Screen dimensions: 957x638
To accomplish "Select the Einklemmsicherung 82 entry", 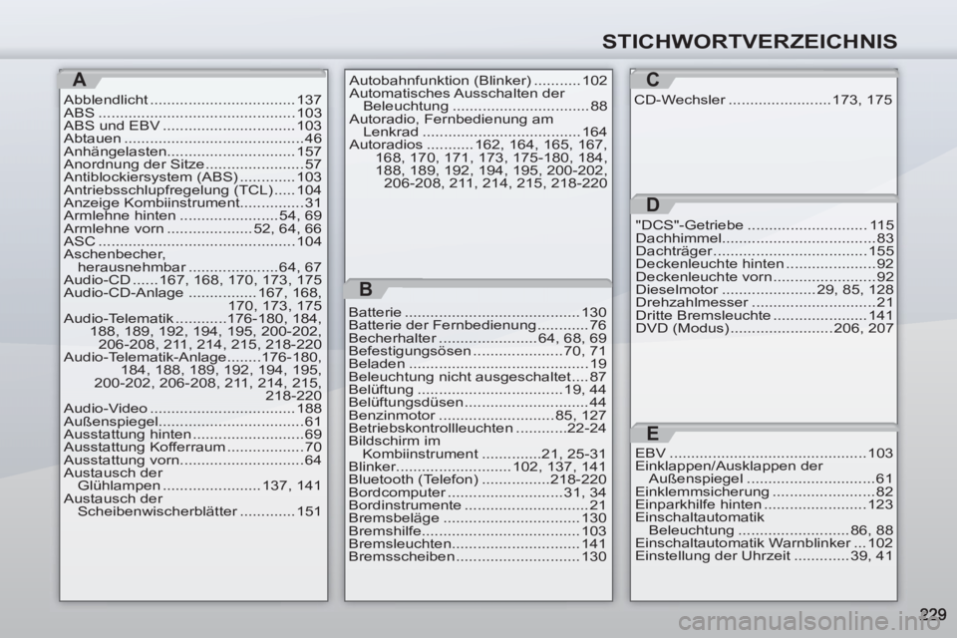I will tap(765, 491).
